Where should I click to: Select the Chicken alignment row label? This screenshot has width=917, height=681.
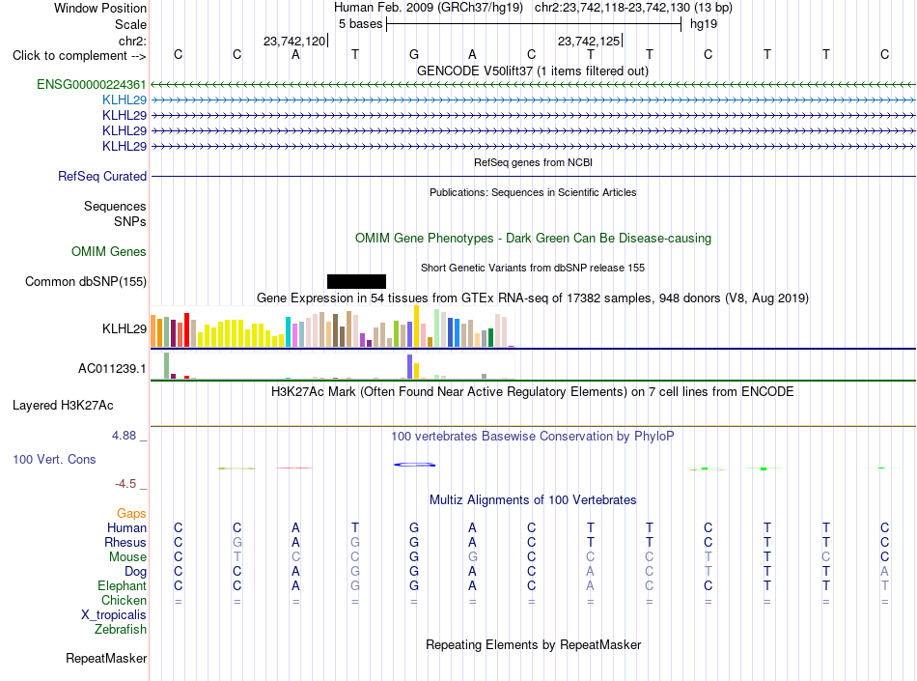pyautogui.click(x=124, y=600)
